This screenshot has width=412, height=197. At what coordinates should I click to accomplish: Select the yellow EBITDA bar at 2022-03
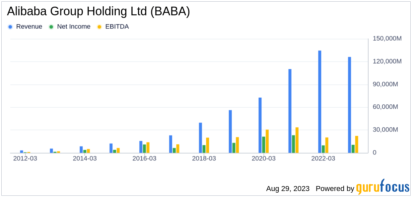click(327, 145)
